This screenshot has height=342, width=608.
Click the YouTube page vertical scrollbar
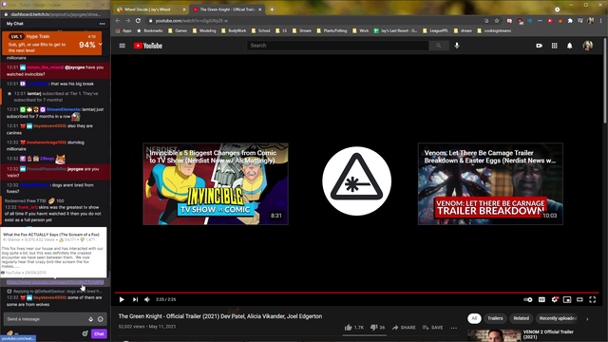pos(605,82)
